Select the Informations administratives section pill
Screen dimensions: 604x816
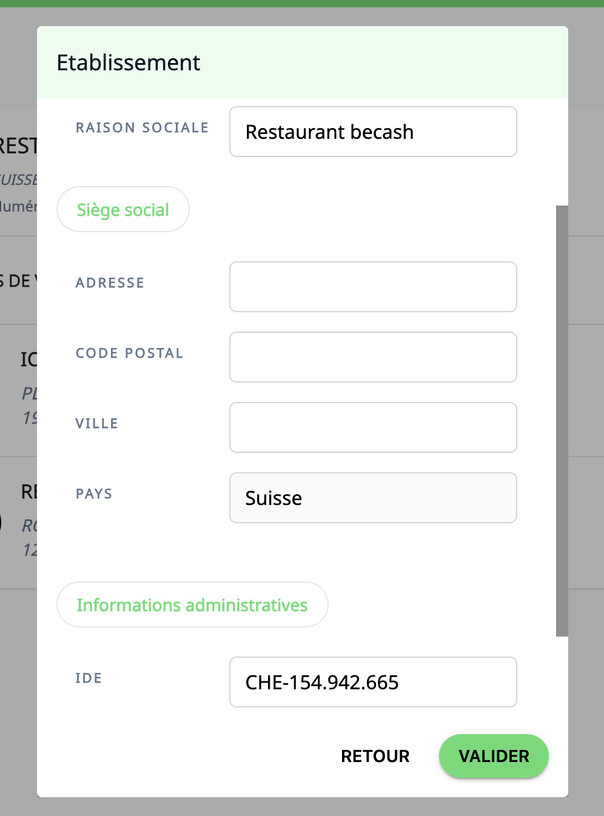click(x=192, y=605)
